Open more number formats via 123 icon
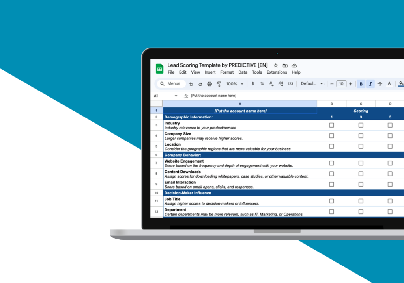Viewport: 404px width, 283px height. pyautogui.click(x=290, y=83)
